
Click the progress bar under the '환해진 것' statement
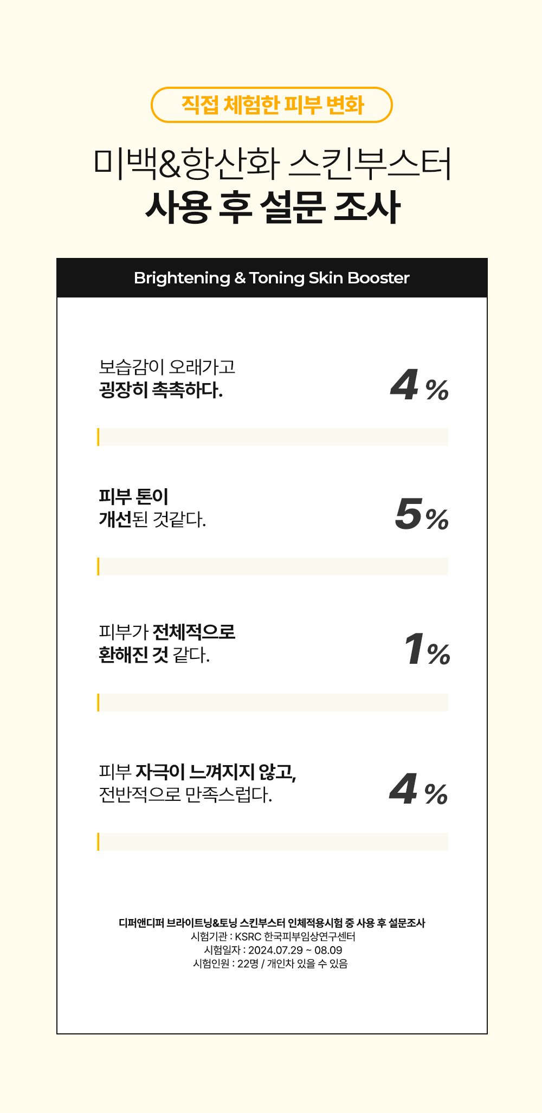pos(273,702)
